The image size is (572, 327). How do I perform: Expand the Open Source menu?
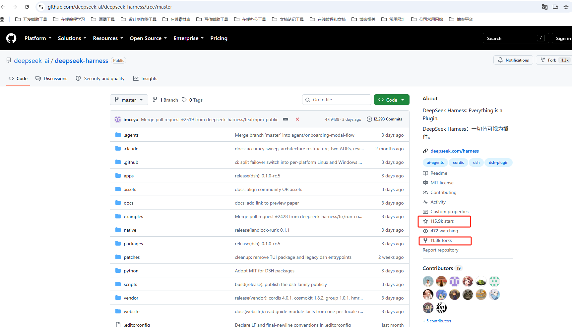(148, 38)
